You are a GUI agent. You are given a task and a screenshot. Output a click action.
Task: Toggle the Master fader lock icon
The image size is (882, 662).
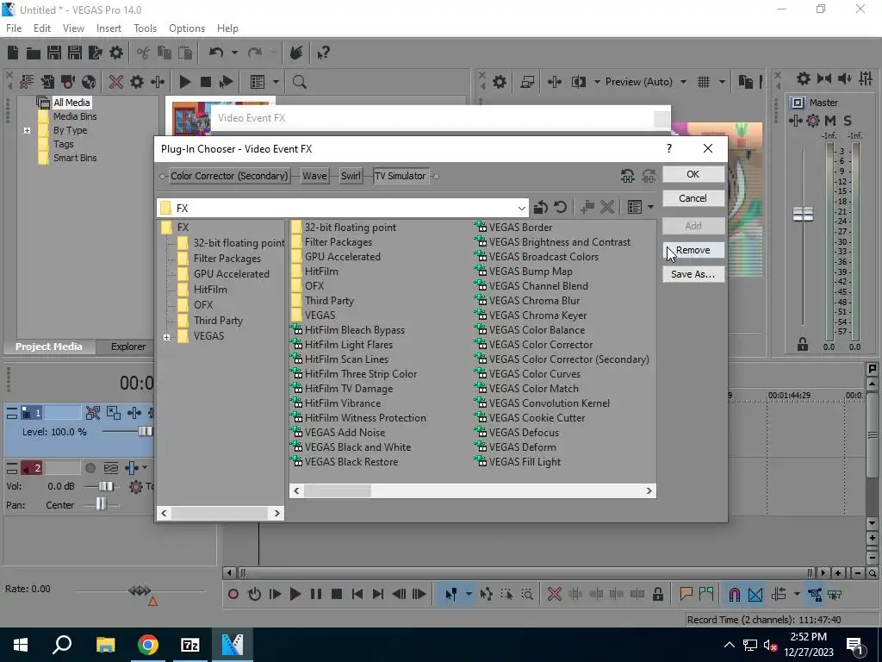pos(803,345)
